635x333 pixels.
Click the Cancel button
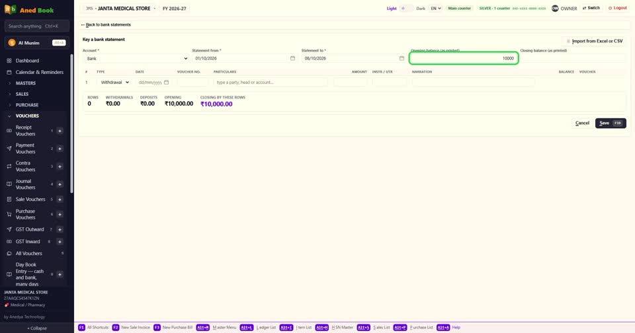coord(582,123)
